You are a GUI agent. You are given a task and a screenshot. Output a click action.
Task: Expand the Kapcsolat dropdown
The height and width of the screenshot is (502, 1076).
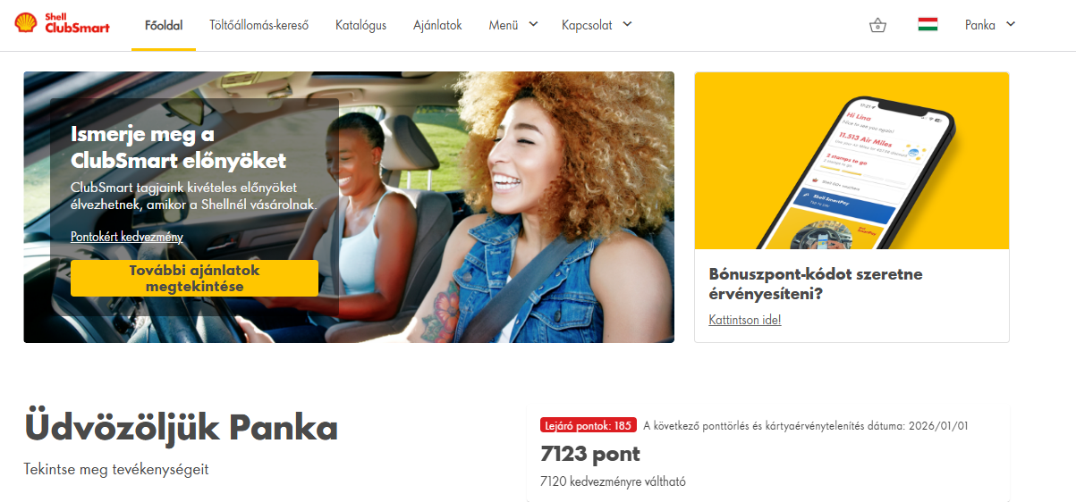pos(597,25)
